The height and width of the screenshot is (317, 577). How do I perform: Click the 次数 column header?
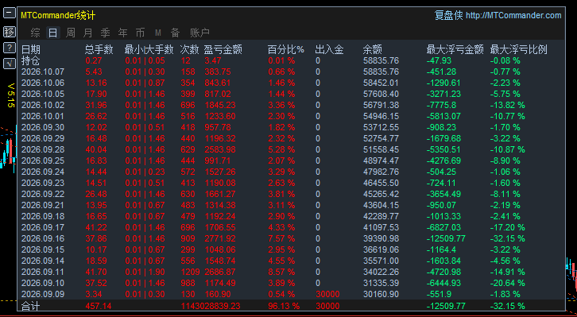click(x=190, y=49)
